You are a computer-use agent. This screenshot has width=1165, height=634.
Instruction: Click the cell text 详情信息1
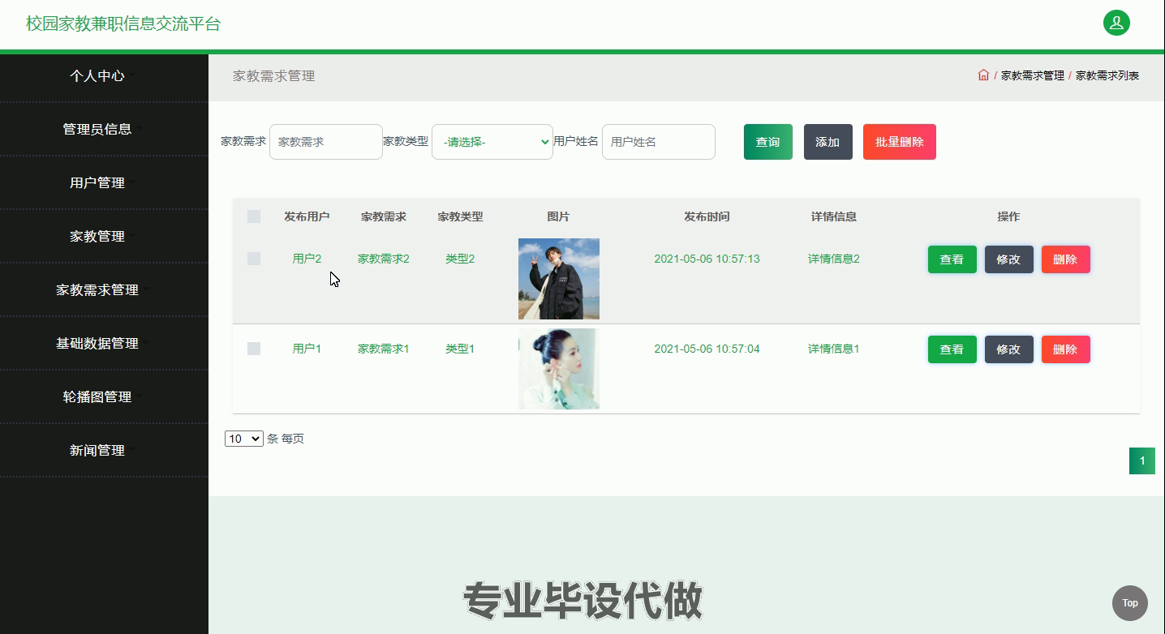coord(834,349)
